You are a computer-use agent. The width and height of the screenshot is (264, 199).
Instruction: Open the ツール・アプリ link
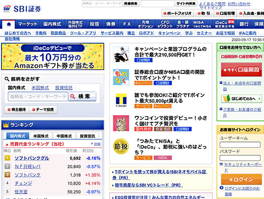pos(83,33)
